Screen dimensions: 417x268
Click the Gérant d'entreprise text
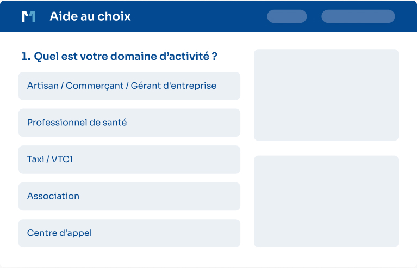173,86
